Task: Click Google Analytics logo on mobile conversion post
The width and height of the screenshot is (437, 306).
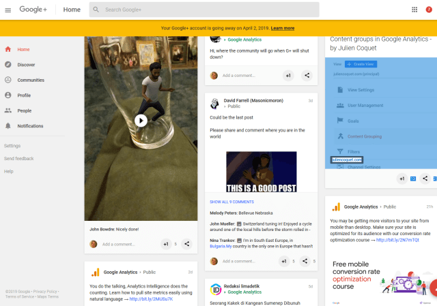Action: pyautogui.click(x=336, y=207)
